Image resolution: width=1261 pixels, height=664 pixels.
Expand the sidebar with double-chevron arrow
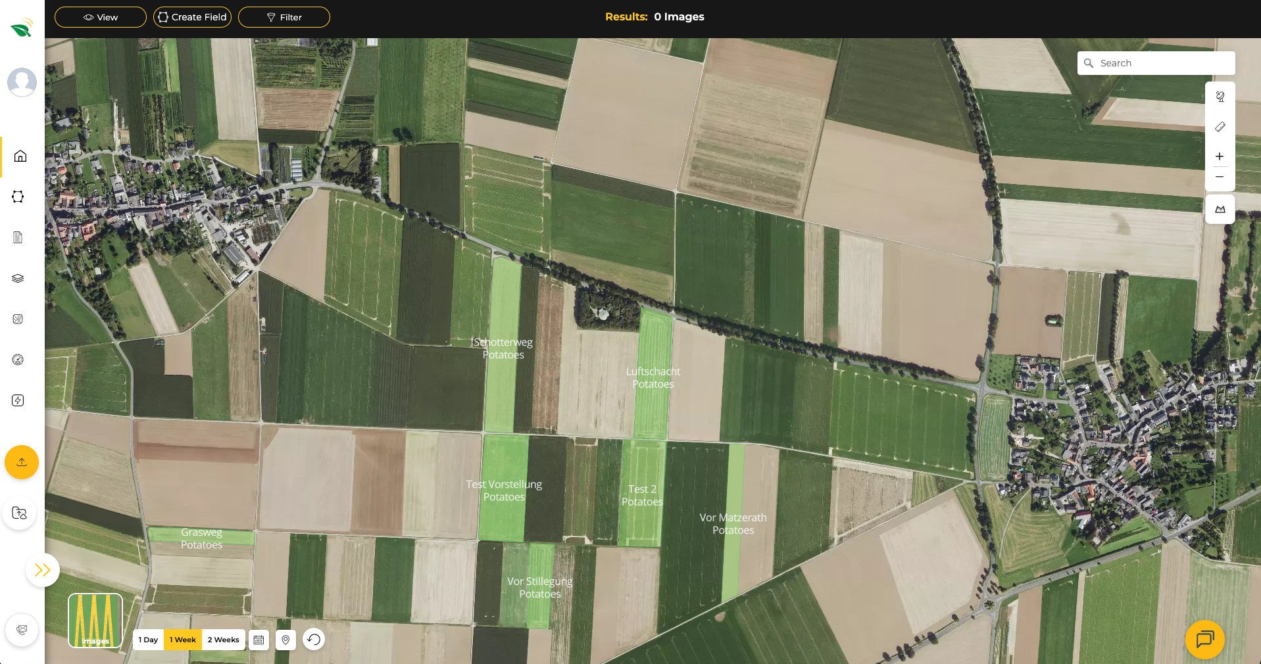tap(43, 570)
